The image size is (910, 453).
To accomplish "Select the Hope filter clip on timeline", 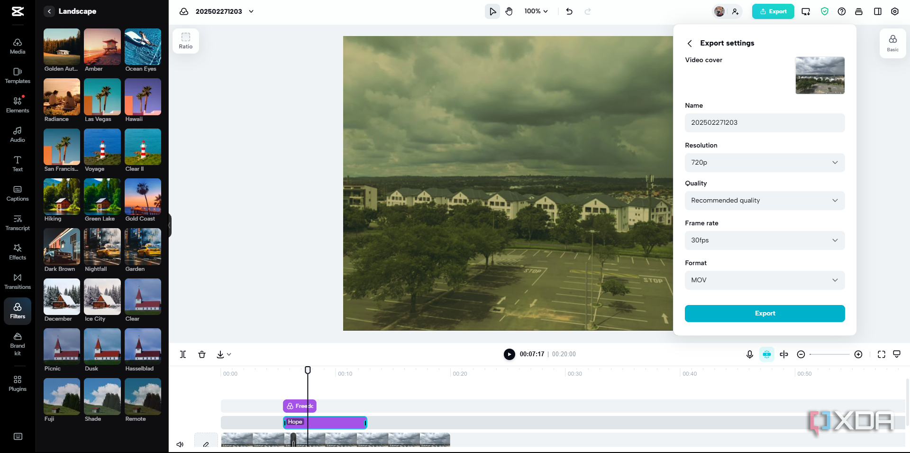I will tap(325, 422).
